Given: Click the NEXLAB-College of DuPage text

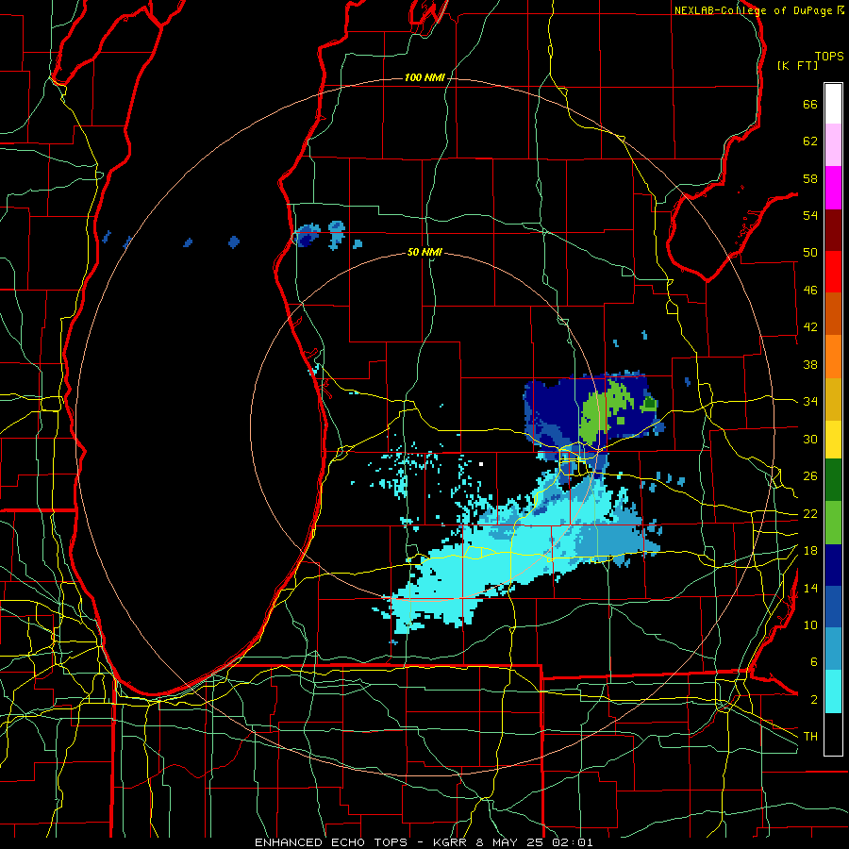Looking at the screenshot, I should [x=755, y=10].
